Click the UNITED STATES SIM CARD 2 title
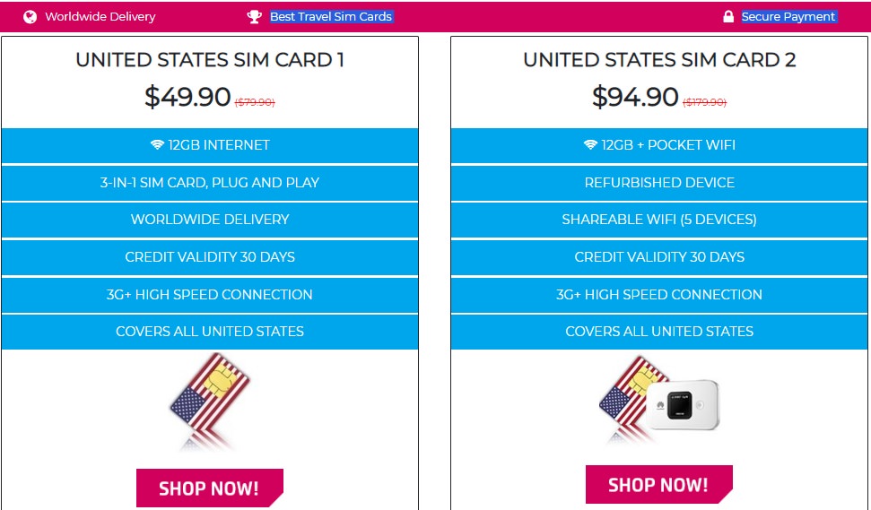The width and height of the screenshot is (871, 510). tap(659, 60)
